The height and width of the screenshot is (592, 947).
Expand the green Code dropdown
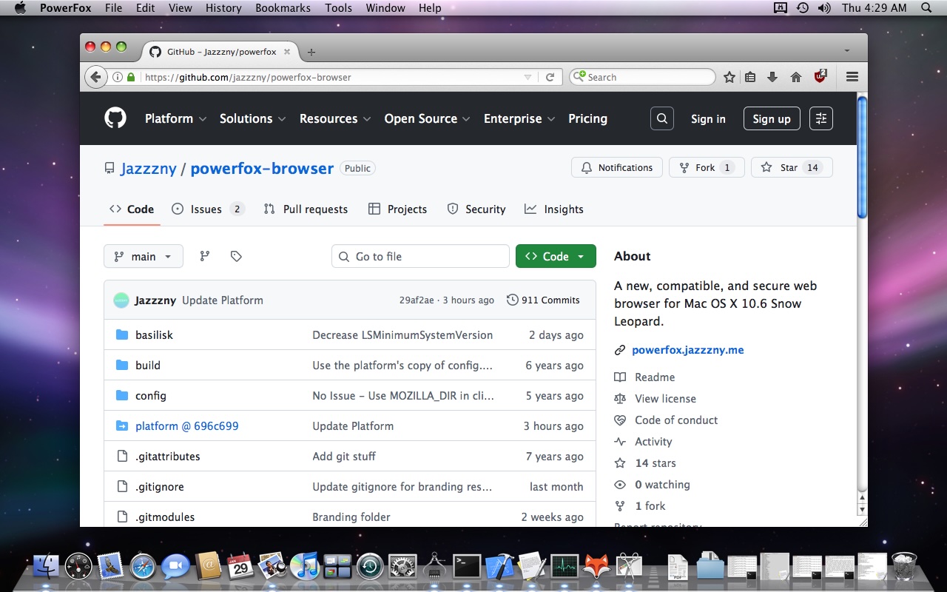pos(556,255)
